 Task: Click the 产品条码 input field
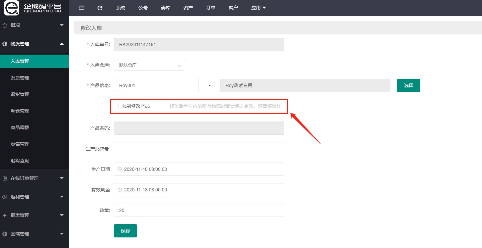coord(199,128)
